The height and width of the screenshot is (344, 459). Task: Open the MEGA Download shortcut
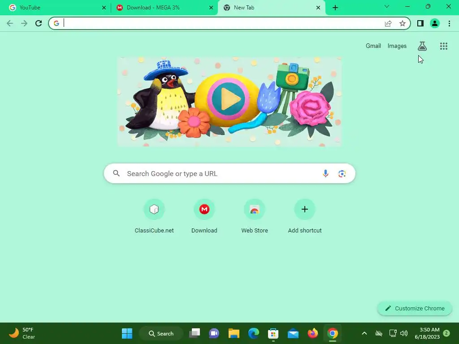tap(204, 216)
